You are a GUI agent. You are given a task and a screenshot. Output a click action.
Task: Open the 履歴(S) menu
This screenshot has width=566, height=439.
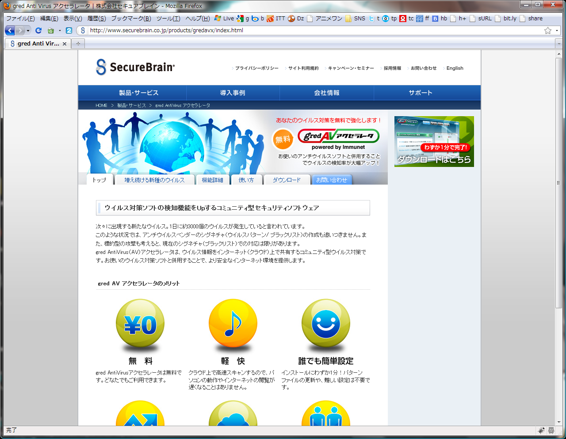point(96,19)
